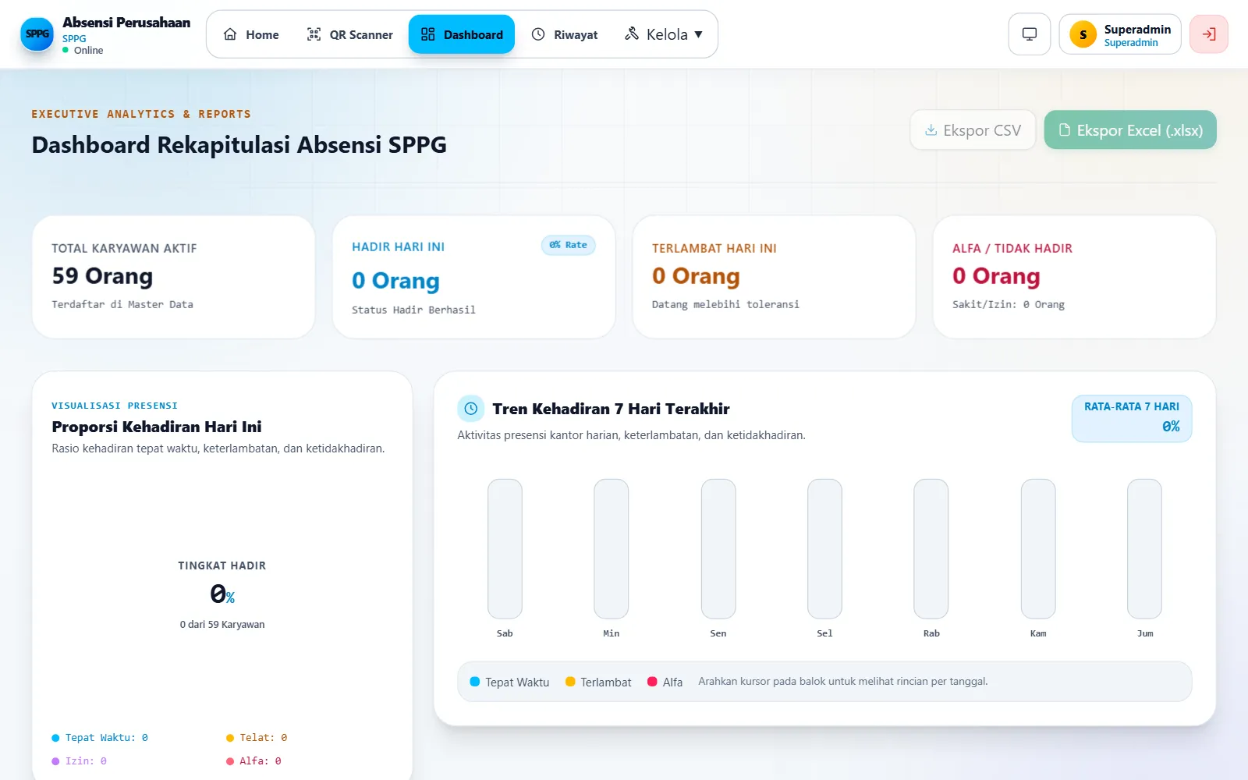
Task: Click the Izin: 0 legend entry
Action: coord(79,761)
